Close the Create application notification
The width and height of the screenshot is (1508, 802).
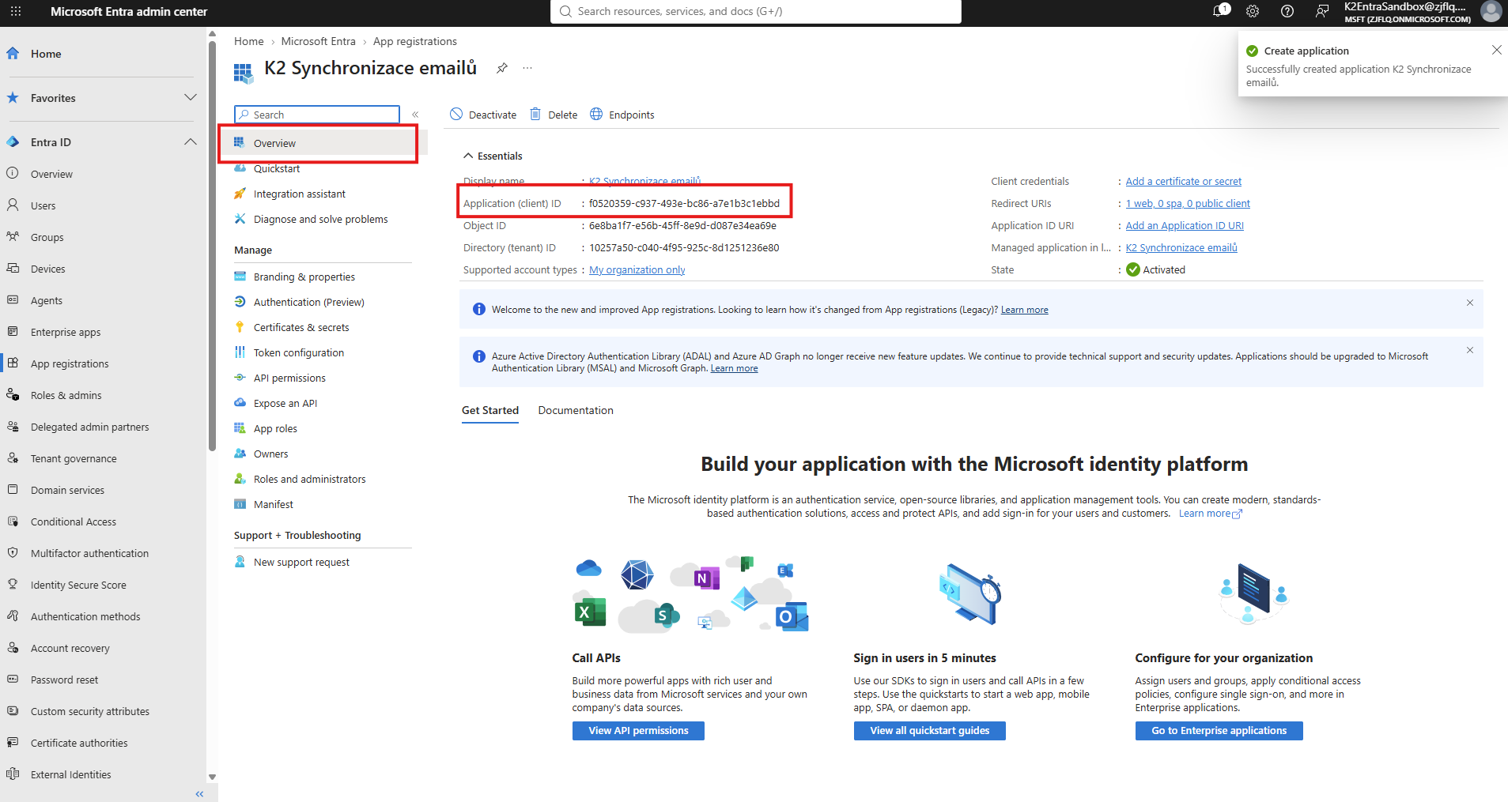[x=1496, y=50]
